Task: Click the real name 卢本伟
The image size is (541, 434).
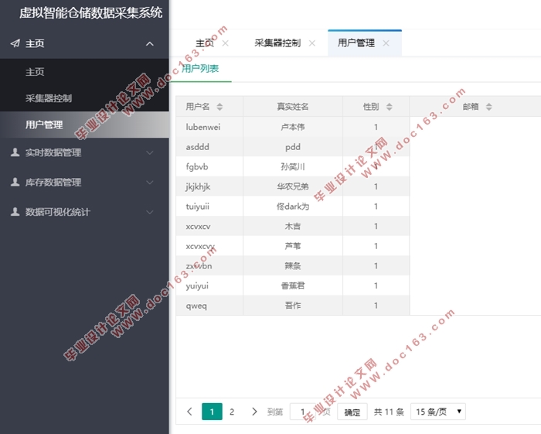Action: click(293, 127)
